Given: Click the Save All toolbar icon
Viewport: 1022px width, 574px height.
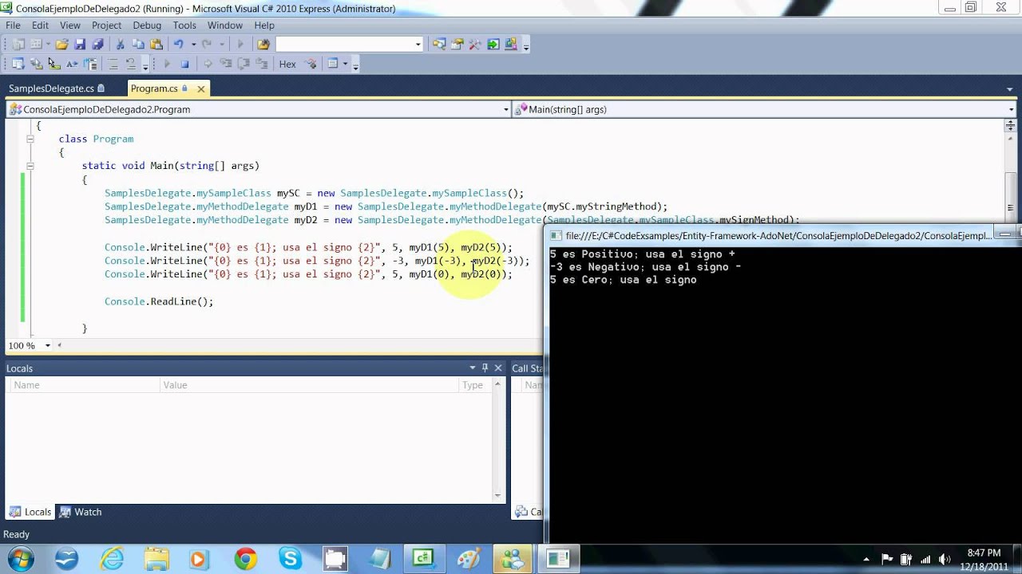Looking at the screenshot, I should 97,45.
